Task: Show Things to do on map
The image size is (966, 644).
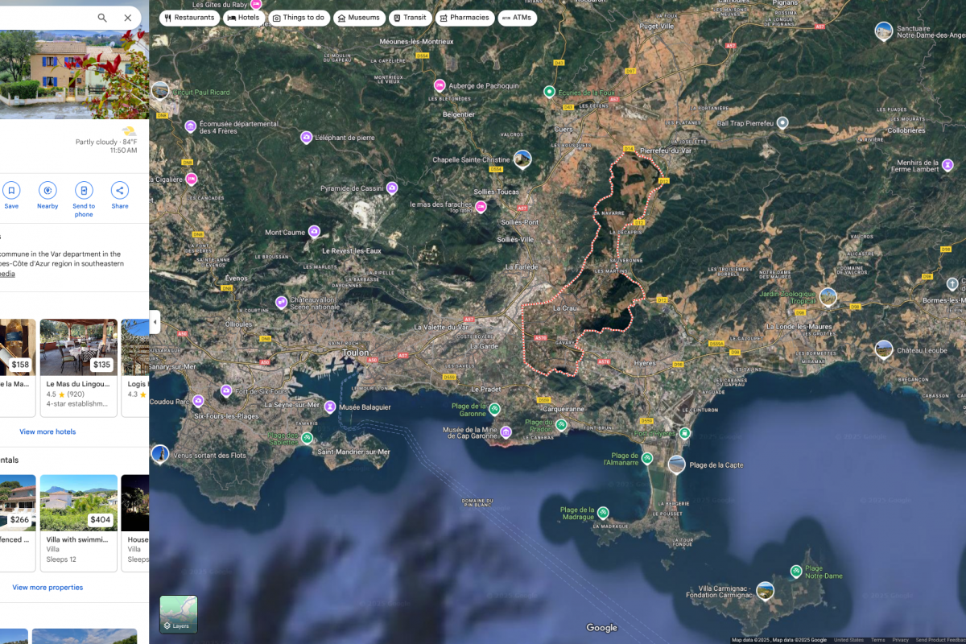Action: click(x=299, y=18)
